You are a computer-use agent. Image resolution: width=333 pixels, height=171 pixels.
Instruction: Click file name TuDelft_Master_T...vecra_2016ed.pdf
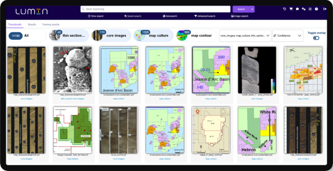tap(257, 95)
